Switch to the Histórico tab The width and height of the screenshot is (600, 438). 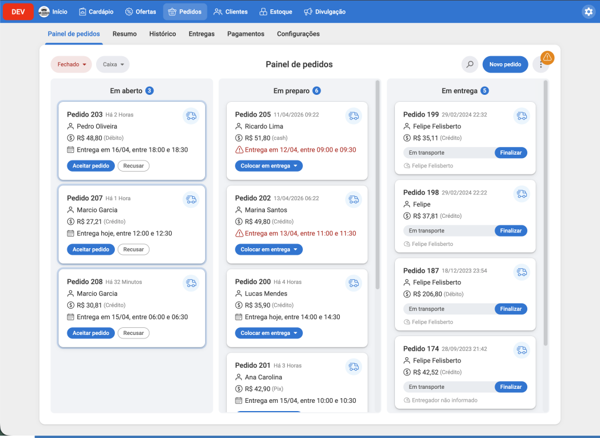pyautogui.click(x=162, y=34)
